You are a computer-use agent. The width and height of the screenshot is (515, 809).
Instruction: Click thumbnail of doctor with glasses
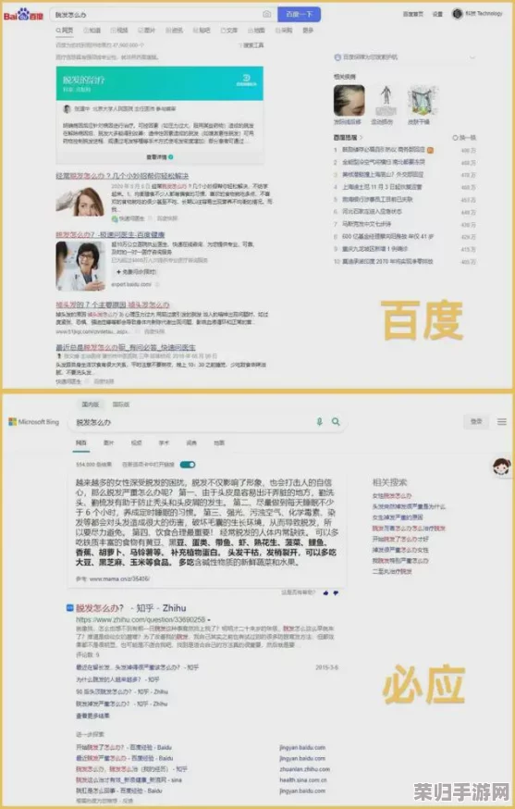[80, 266]
